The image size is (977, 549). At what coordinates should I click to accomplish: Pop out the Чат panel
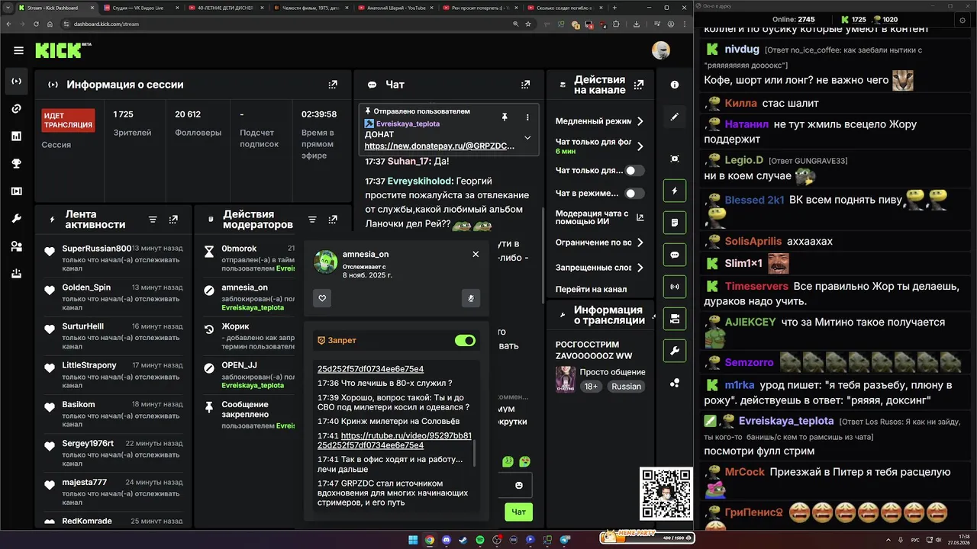(525, 85)
